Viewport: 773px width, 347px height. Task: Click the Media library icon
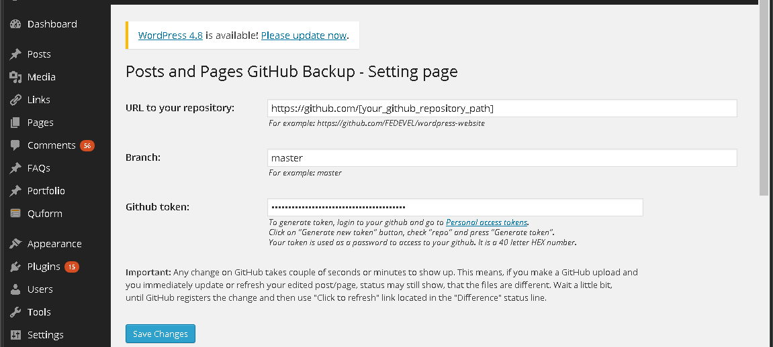coord(15,76)
